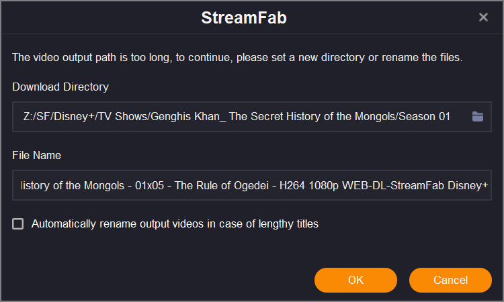The image size is (504, 302).
Task: Place cursor after 'Disney+' in file name
Action: point(489,185)
